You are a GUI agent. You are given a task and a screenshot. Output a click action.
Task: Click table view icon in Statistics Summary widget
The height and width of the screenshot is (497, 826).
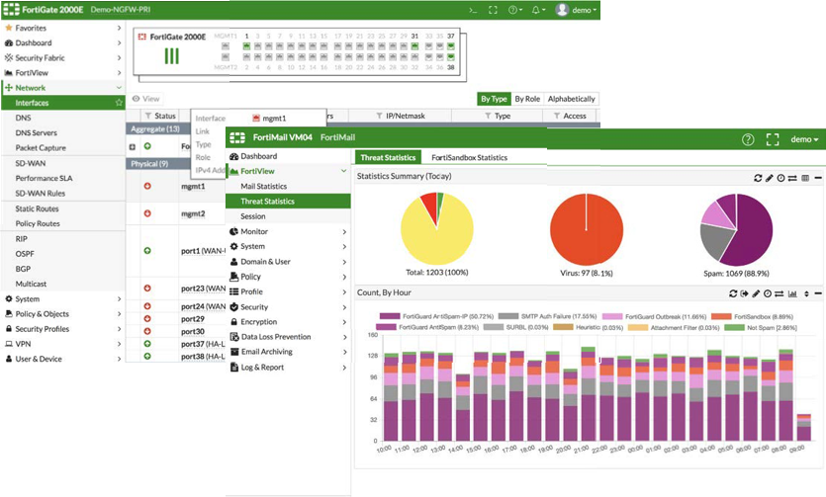(805, 178)
